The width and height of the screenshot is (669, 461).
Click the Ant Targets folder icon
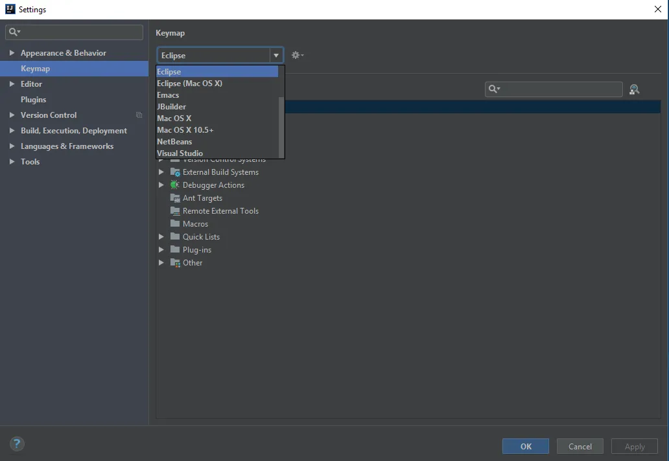pos(175,197)
